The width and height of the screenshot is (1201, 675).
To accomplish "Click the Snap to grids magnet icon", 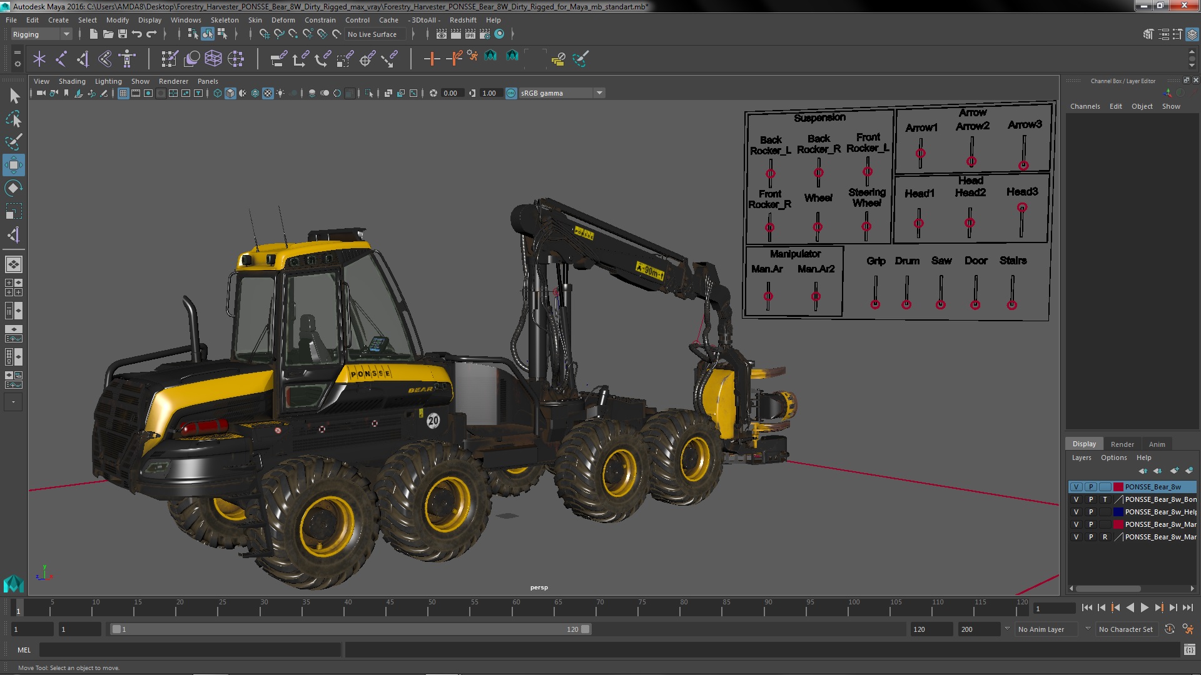I will tap(265, 34).
